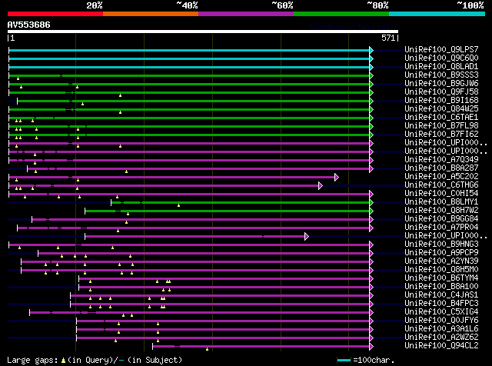Click the UniRef100_C6TAE1 label
This screenshot has width=492, height=366.
(441, 118)
